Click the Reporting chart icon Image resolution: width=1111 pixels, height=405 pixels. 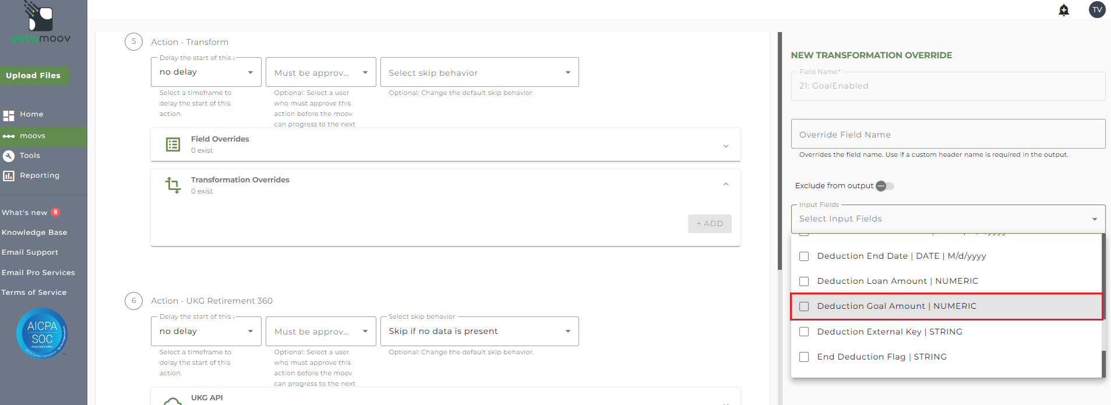click(9, 175)
